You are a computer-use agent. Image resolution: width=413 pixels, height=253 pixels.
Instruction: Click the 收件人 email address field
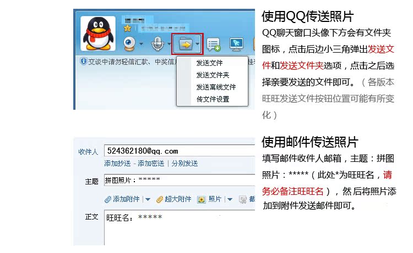click(x=180, y=151)
